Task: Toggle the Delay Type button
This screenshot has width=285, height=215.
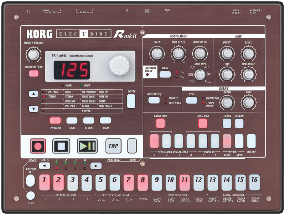Action: (192, 100)
